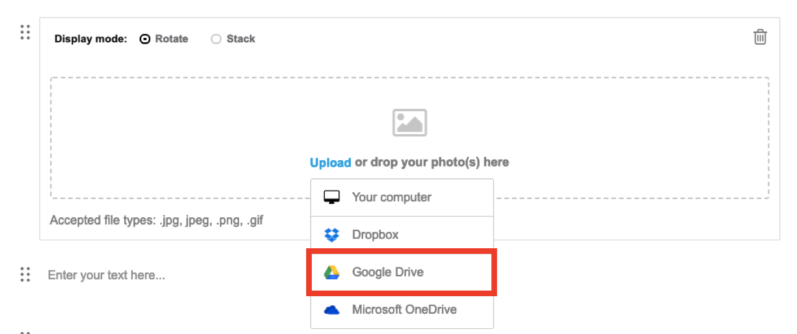Click the Microsoft OneDrive cloud icon
This screenshot has width=797, height=334.
pos(332,310)
